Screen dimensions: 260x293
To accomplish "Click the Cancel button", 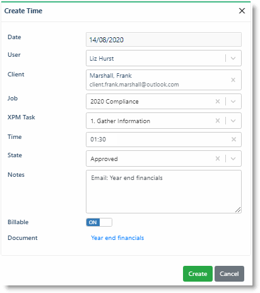I will (x=229, y=273).
